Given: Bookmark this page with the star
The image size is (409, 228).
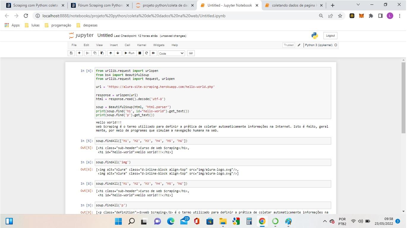Looking at the screenshot, I should click(340, 16).
